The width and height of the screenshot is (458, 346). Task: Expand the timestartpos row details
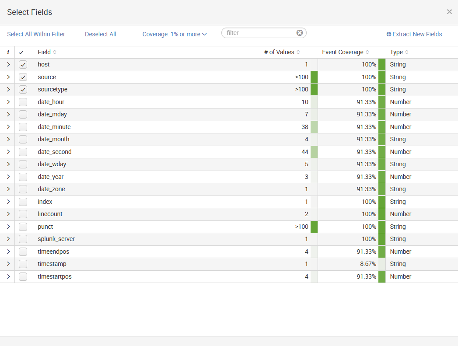(x=8, y=276)
